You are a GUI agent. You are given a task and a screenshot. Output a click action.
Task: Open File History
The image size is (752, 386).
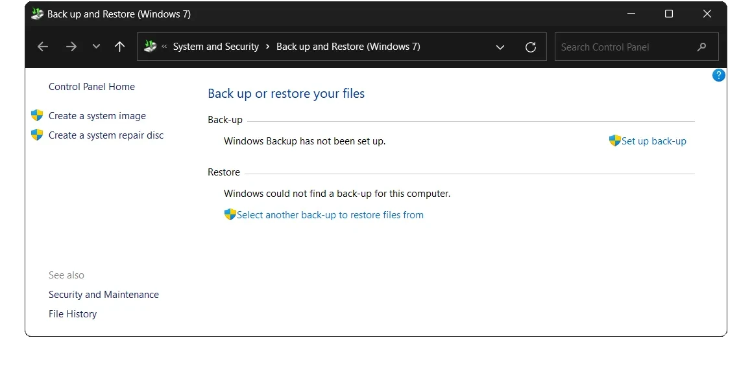73,314
